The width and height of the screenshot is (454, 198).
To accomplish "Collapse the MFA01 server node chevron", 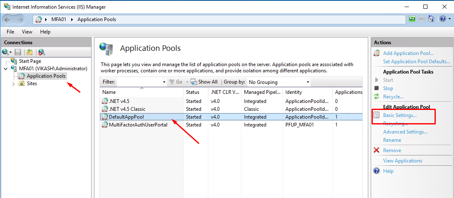I will 5,69.
